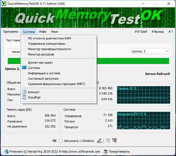176x156 pixels.
Task: Run Удаление вредоносных программ (MRT)
Action: click(59, 84)
